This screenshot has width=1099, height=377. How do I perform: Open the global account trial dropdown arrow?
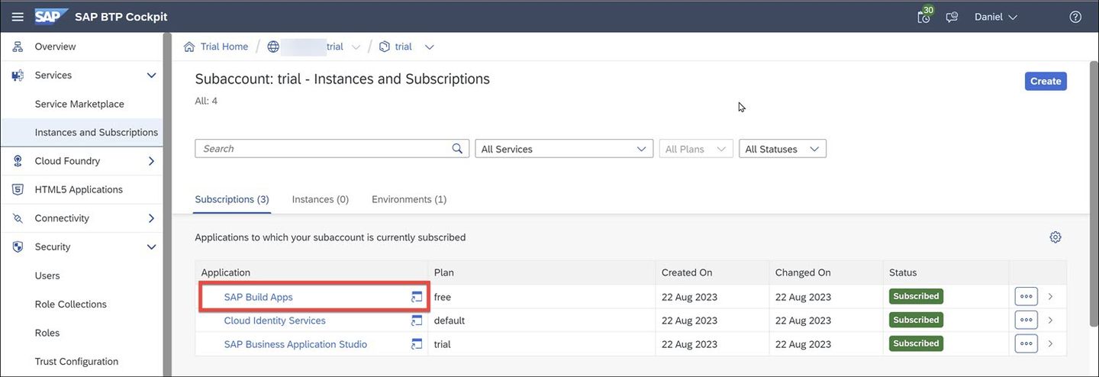[356, 47]
